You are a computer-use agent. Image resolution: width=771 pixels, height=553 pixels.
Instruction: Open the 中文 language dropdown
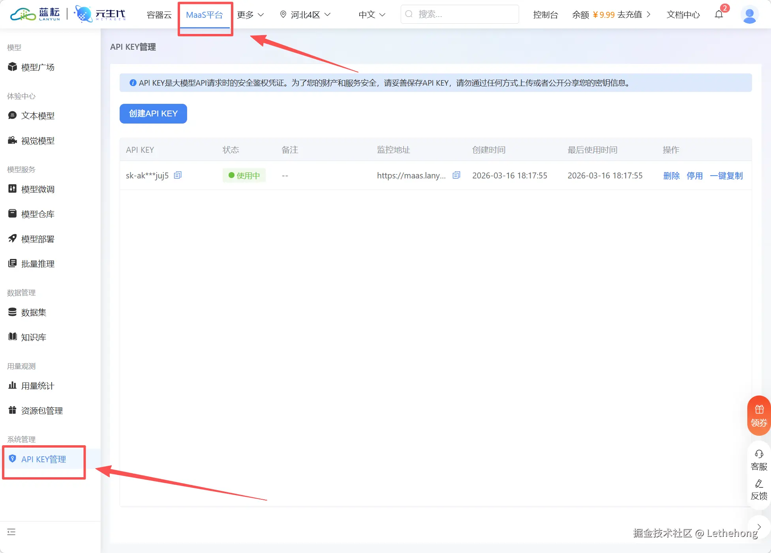(x=371, y=15)
